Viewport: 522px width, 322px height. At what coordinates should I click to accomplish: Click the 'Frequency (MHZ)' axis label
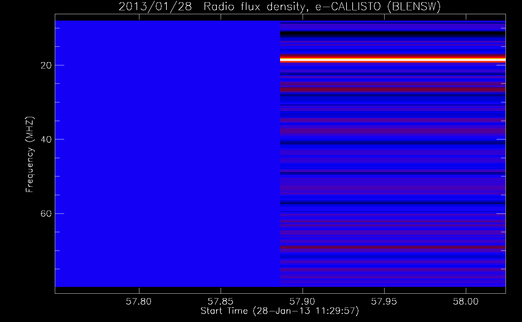pyautogui.click(x=30, y=155)
